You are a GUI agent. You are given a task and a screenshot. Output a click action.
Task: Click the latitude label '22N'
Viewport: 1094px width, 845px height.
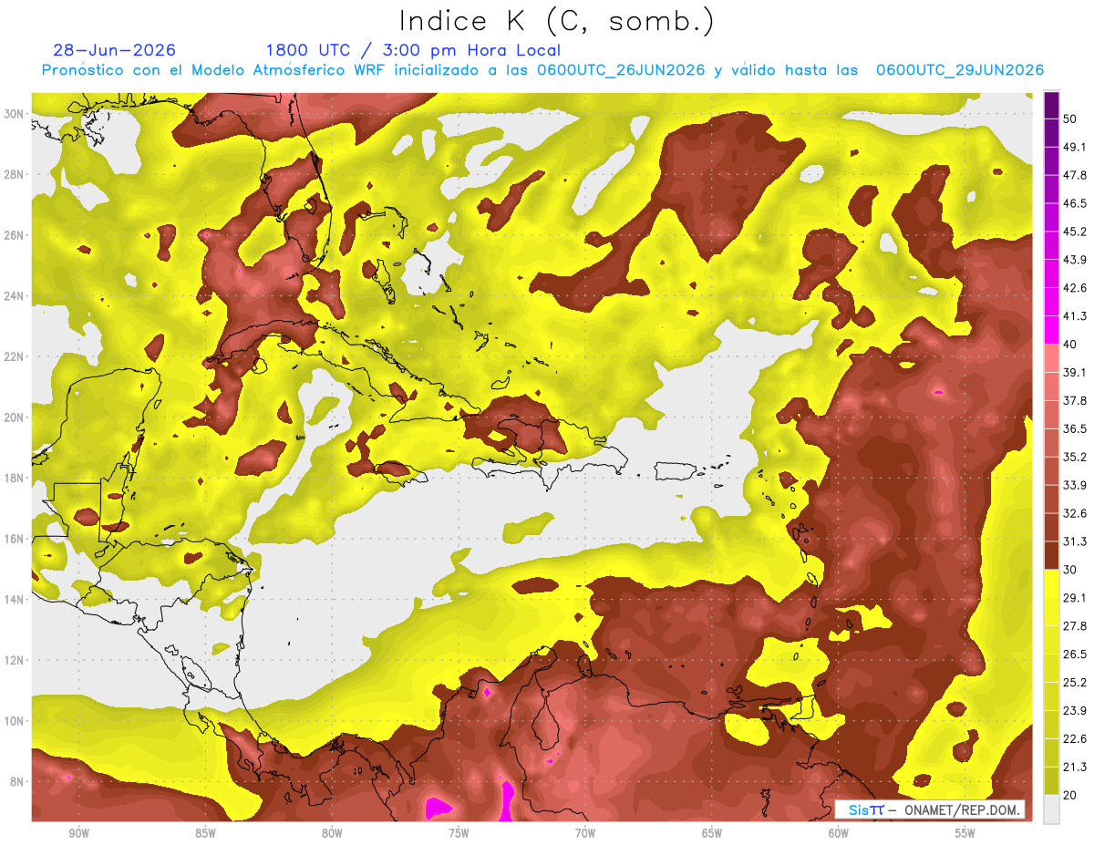tap(14, 356)
